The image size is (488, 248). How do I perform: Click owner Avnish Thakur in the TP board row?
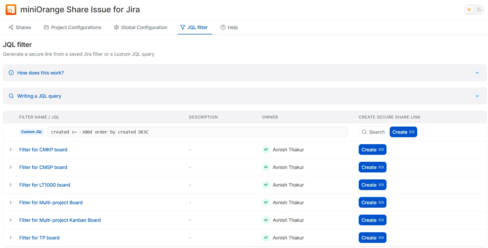[x=288, y=238]
